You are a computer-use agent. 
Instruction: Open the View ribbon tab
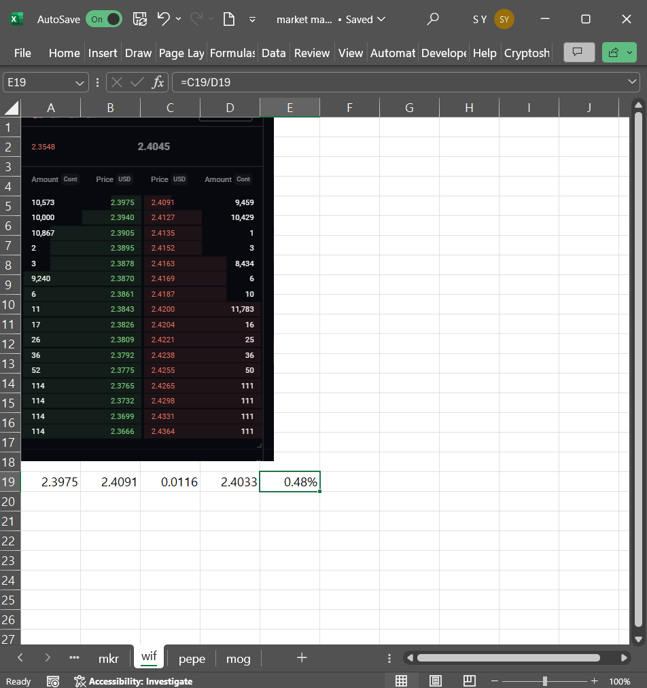(x=350, y=53)
